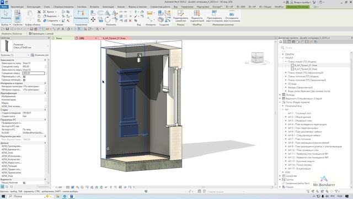Screen dimensions: 353x199
Task: Select АИ-7 - План потолков sheet
Action: point(299,139)
